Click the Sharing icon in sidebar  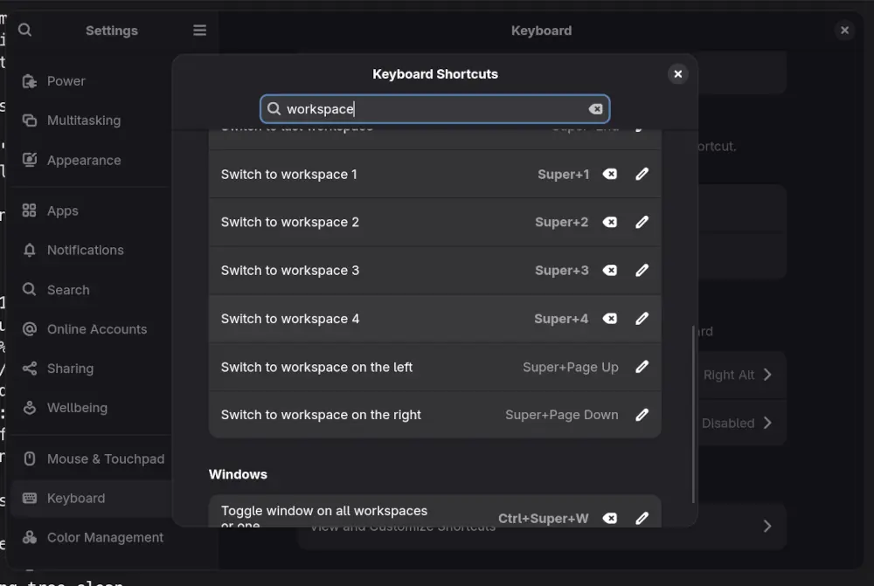point(30,369)
